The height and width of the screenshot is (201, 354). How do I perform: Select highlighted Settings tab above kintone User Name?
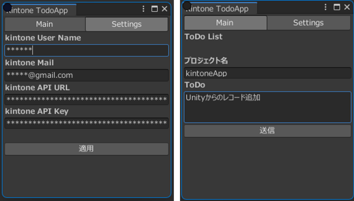point(127,24)
